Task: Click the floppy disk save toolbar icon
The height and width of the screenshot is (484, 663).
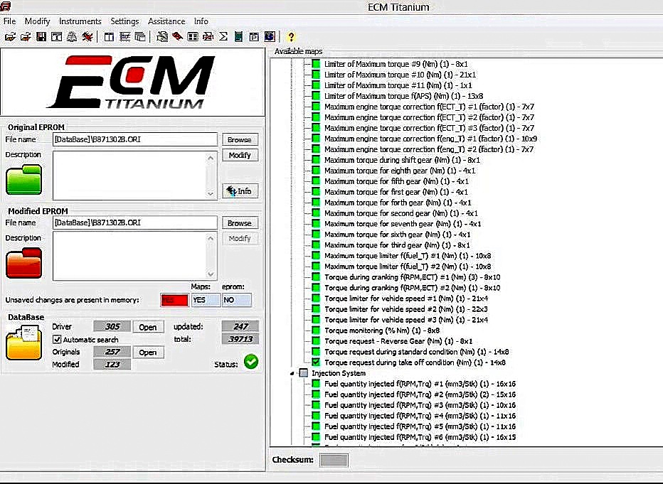Action: (41, 37)
